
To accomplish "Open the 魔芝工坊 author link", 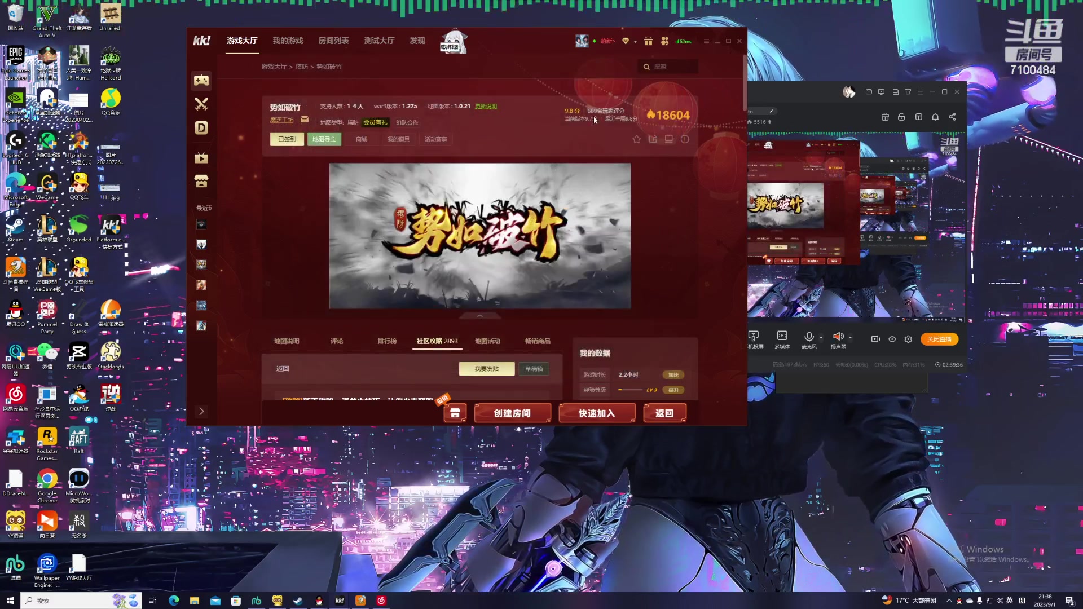I will coord(281,120).
